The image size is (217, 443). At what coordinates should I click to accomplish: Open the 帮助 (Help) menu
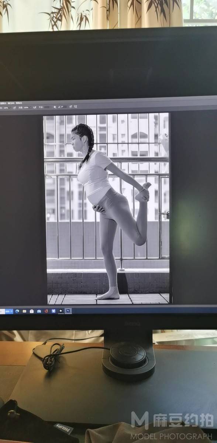19,103
